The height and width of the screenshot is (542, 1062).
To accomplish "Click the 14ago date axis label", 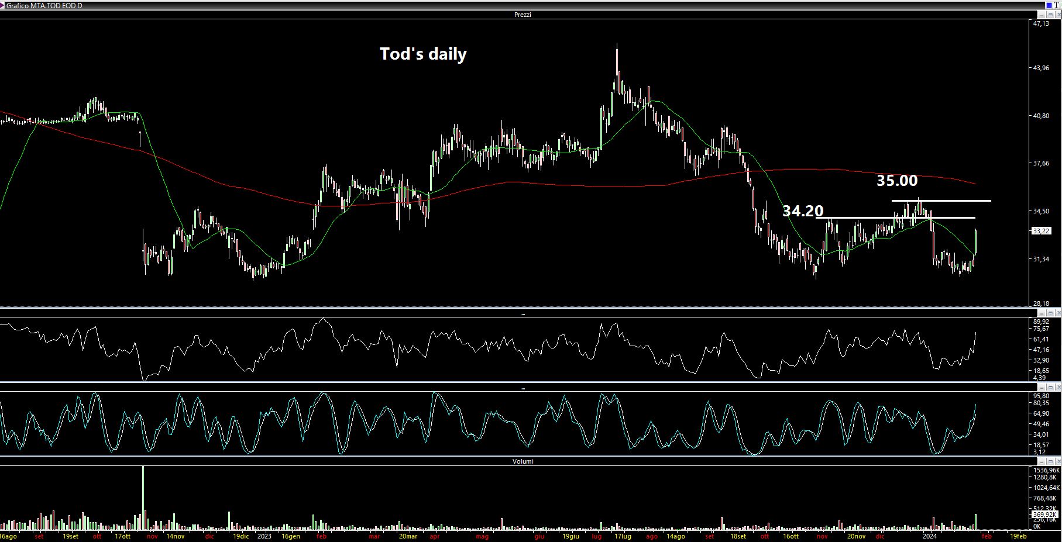I will point(676,536).
